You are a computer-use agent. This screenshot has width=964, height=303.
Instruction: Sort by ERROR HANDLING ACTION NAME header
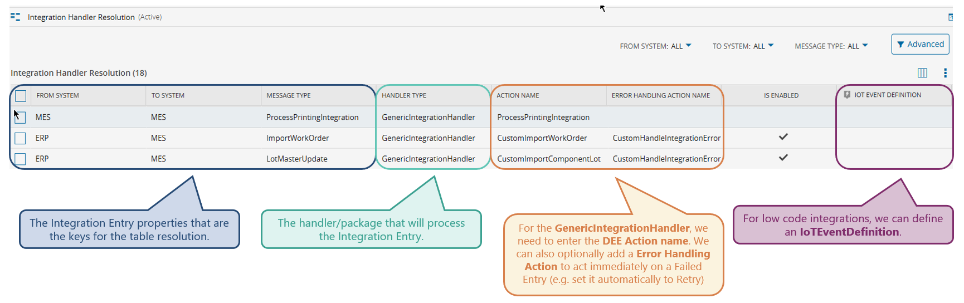[661, 96]
